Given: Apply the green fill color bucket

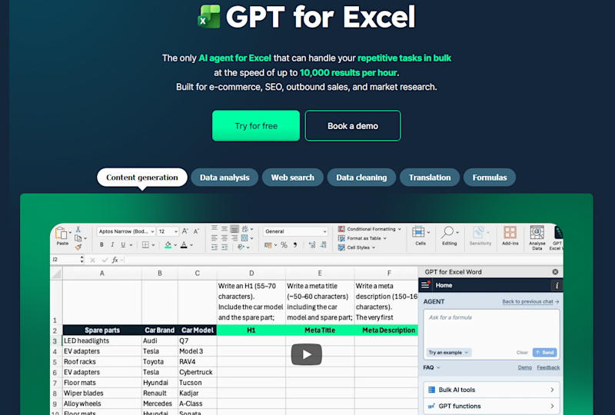Looking at the screenshot, I should (x=168, y=244).
